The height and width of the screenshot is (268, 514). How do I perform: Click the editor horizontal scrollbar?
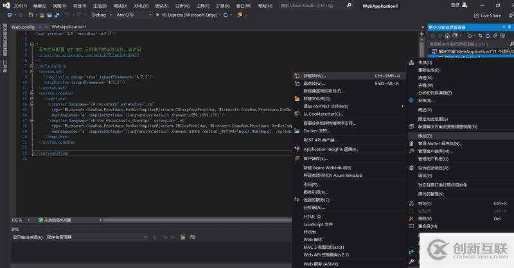(x=193, y=220)
